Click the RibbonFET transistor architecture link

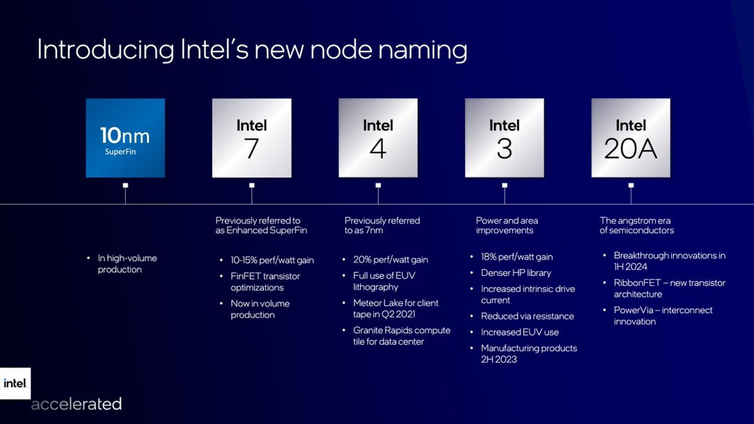point(668,288)
